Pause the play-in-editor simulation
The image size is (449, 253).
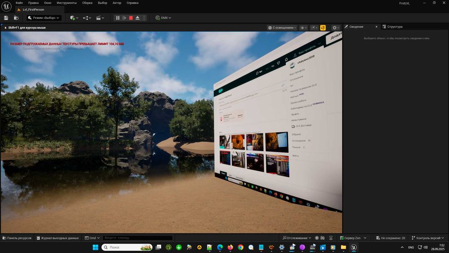click(118, 18)
